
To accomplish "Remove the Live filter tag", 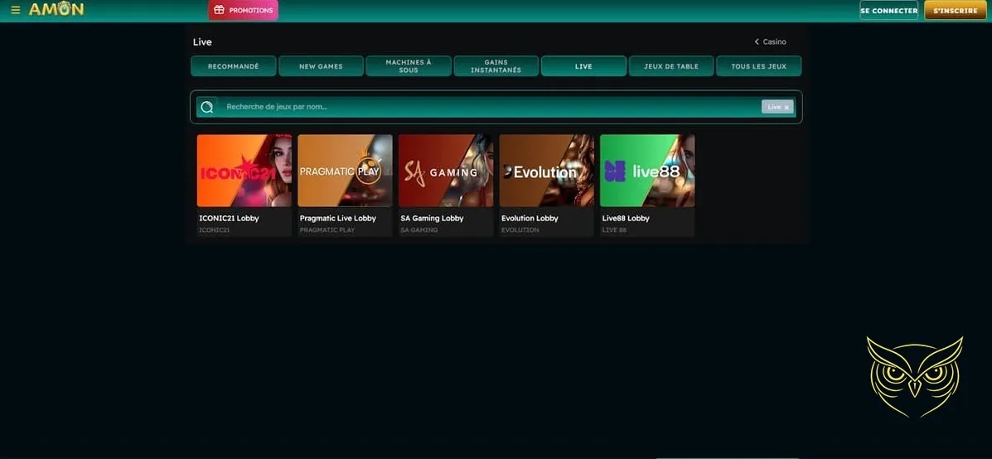I will (786, 107).
